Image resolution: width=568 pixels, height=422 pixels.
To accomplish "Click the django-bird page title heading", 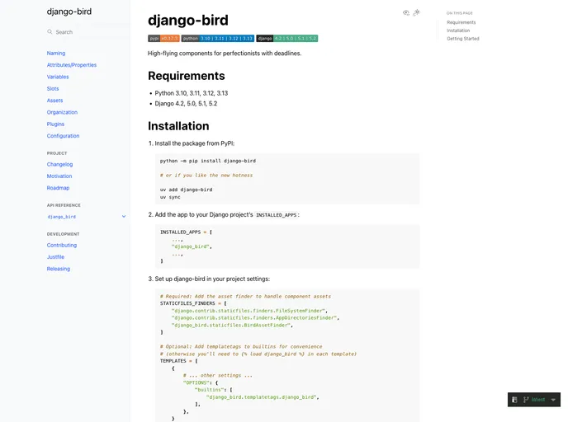I will coord(188,21).
